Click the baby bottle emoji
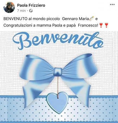Screen dimensions: 118x123 [x=91, y=18]
